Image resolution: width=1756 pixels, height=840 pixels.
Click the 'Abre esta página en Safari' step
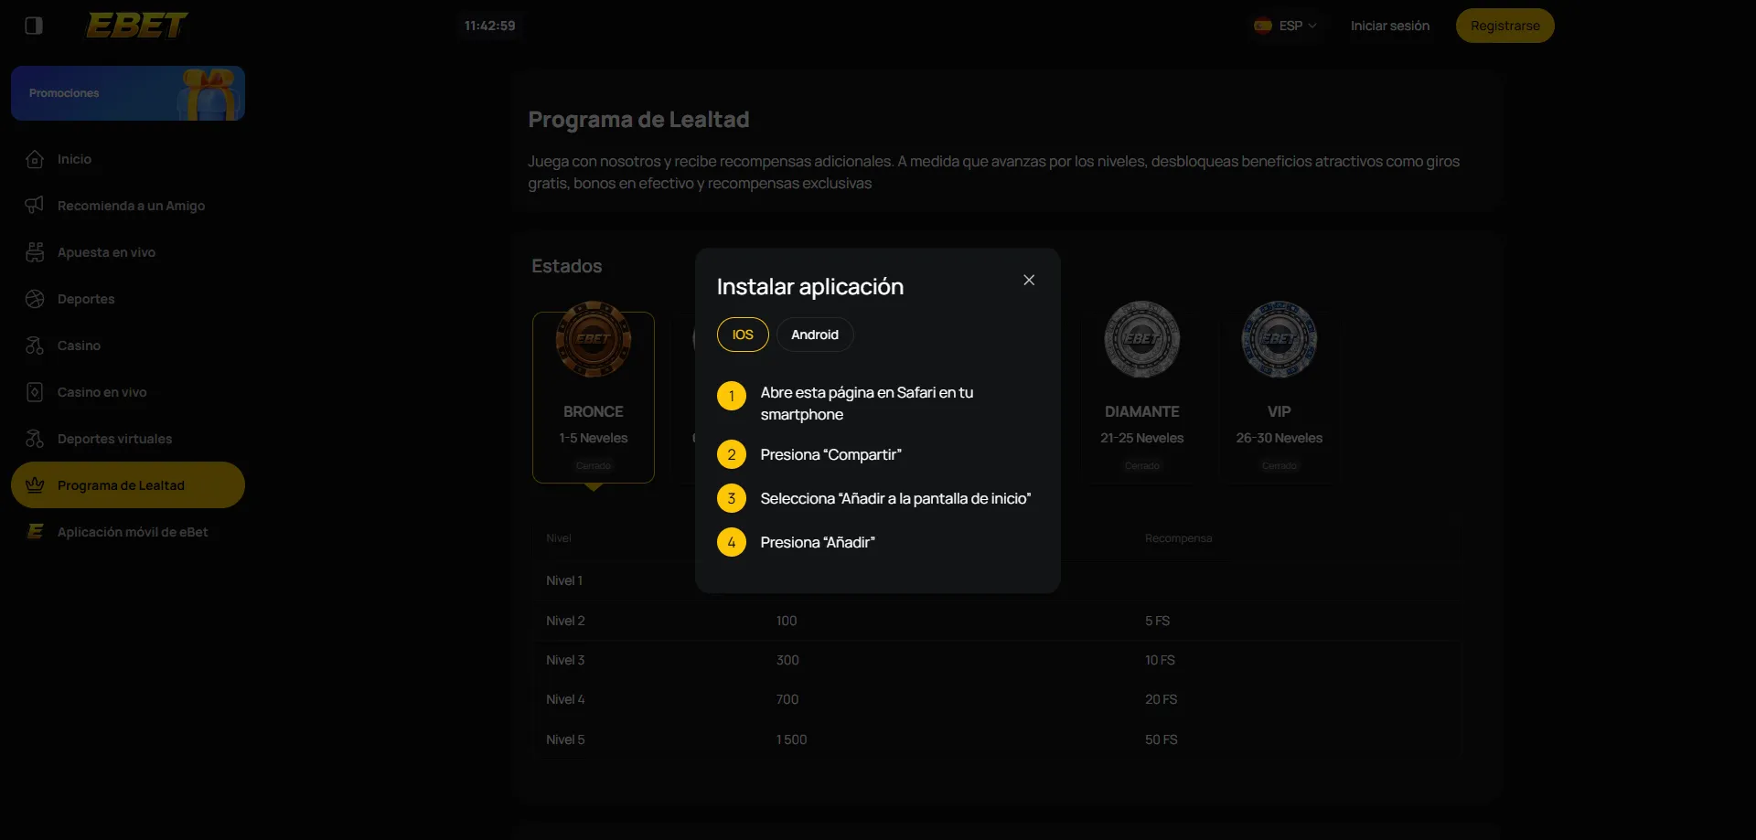tap(867, 403)
